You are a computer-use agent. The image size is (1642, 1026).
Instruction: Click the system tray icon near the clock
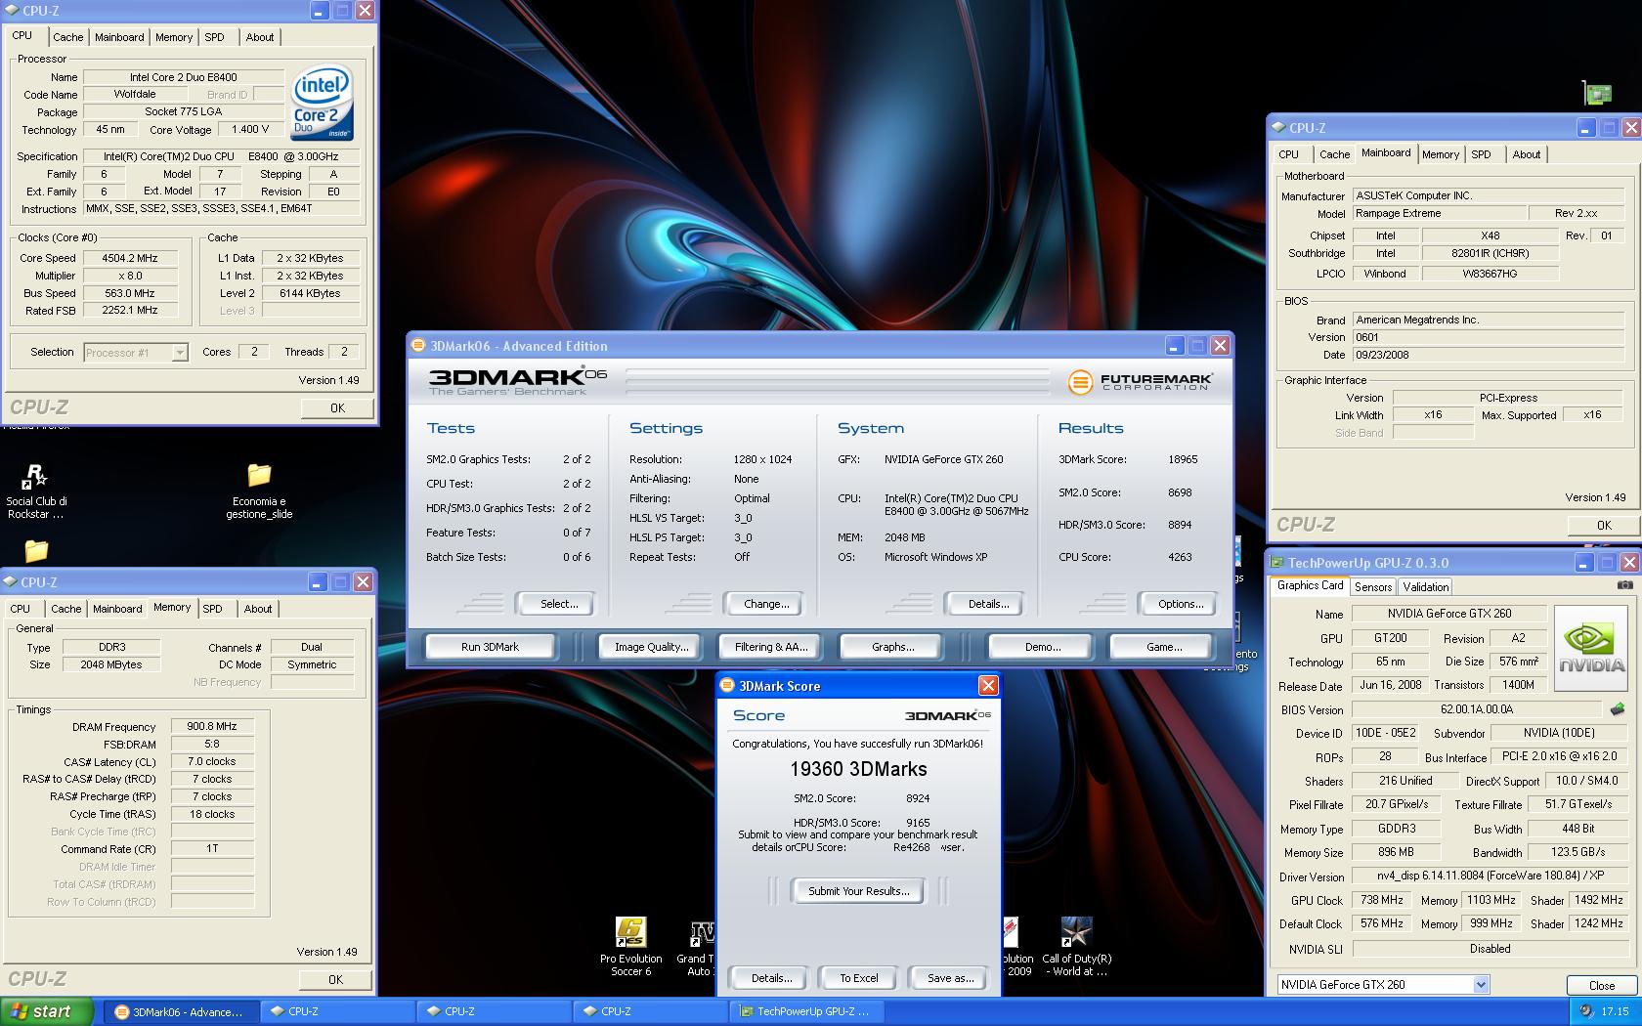(1585, 1011)
